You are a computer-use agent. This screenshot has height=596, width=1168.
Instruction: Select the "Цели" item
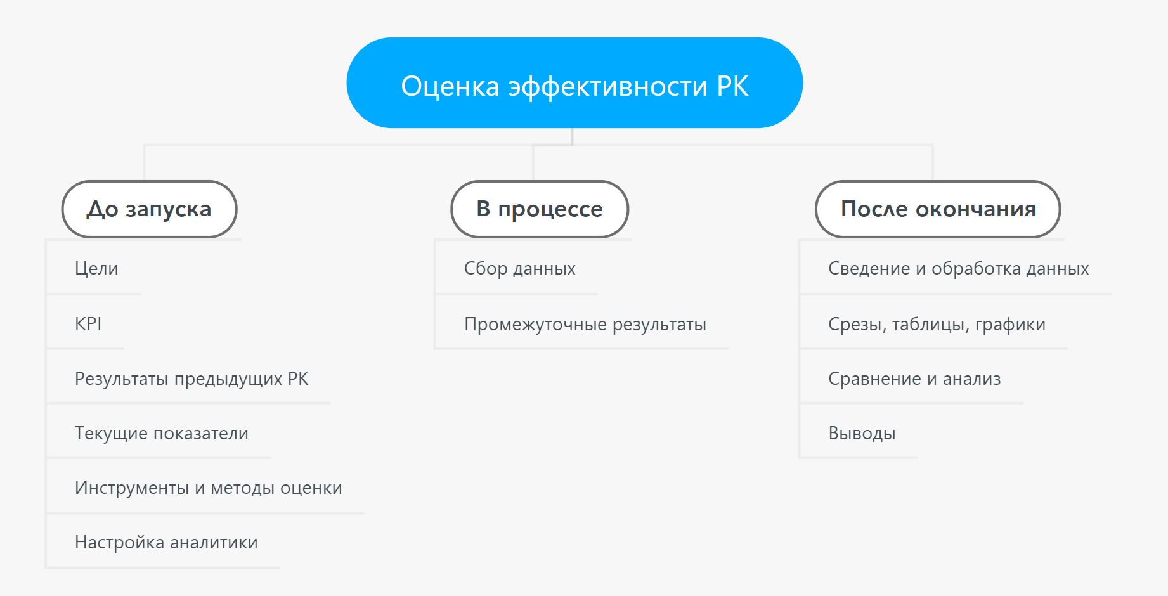click(x=96, y=269)
